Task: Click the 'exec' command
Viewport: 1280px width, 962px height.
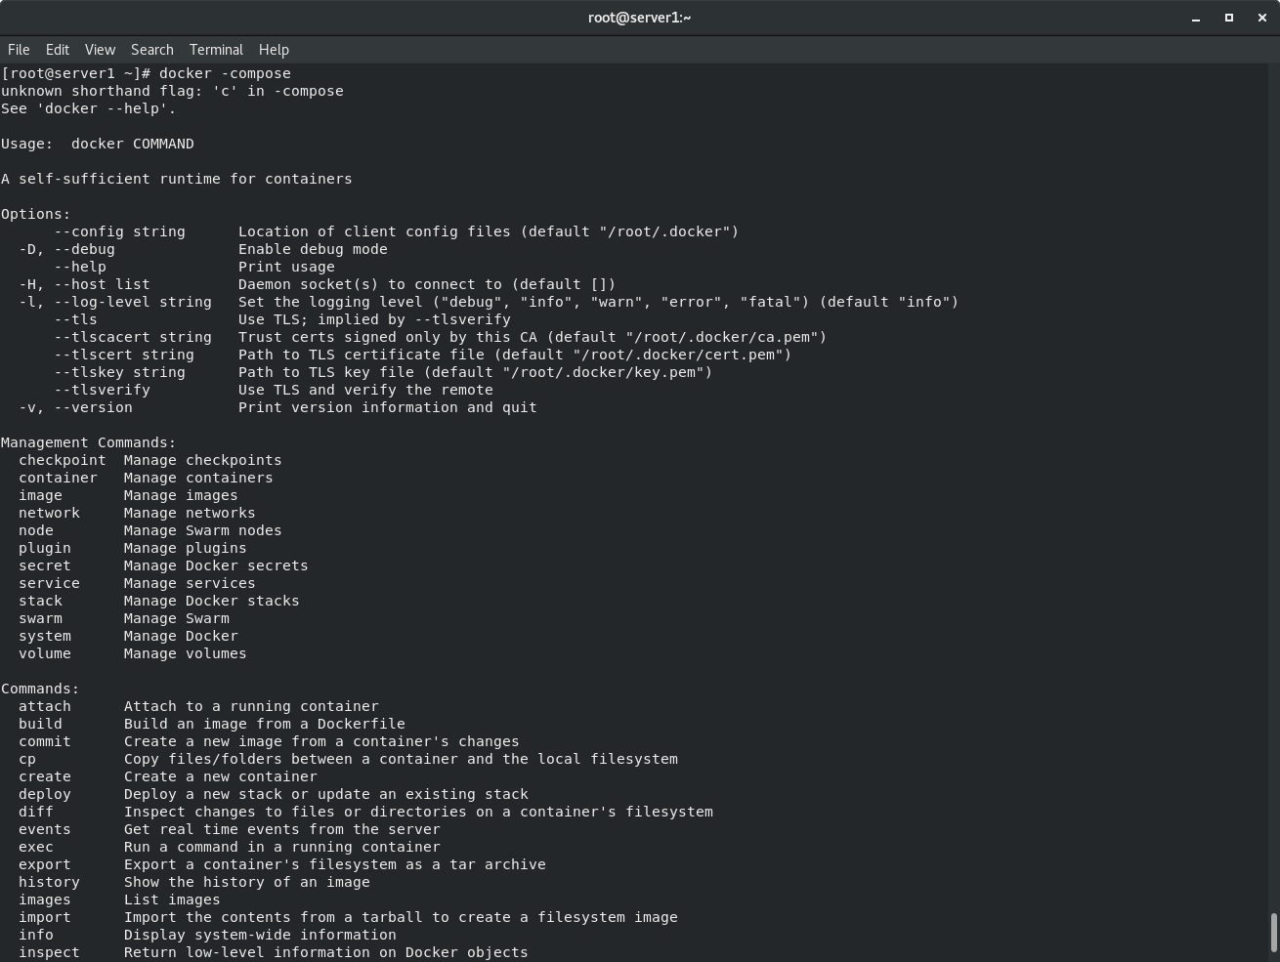Action: (36, 847)
